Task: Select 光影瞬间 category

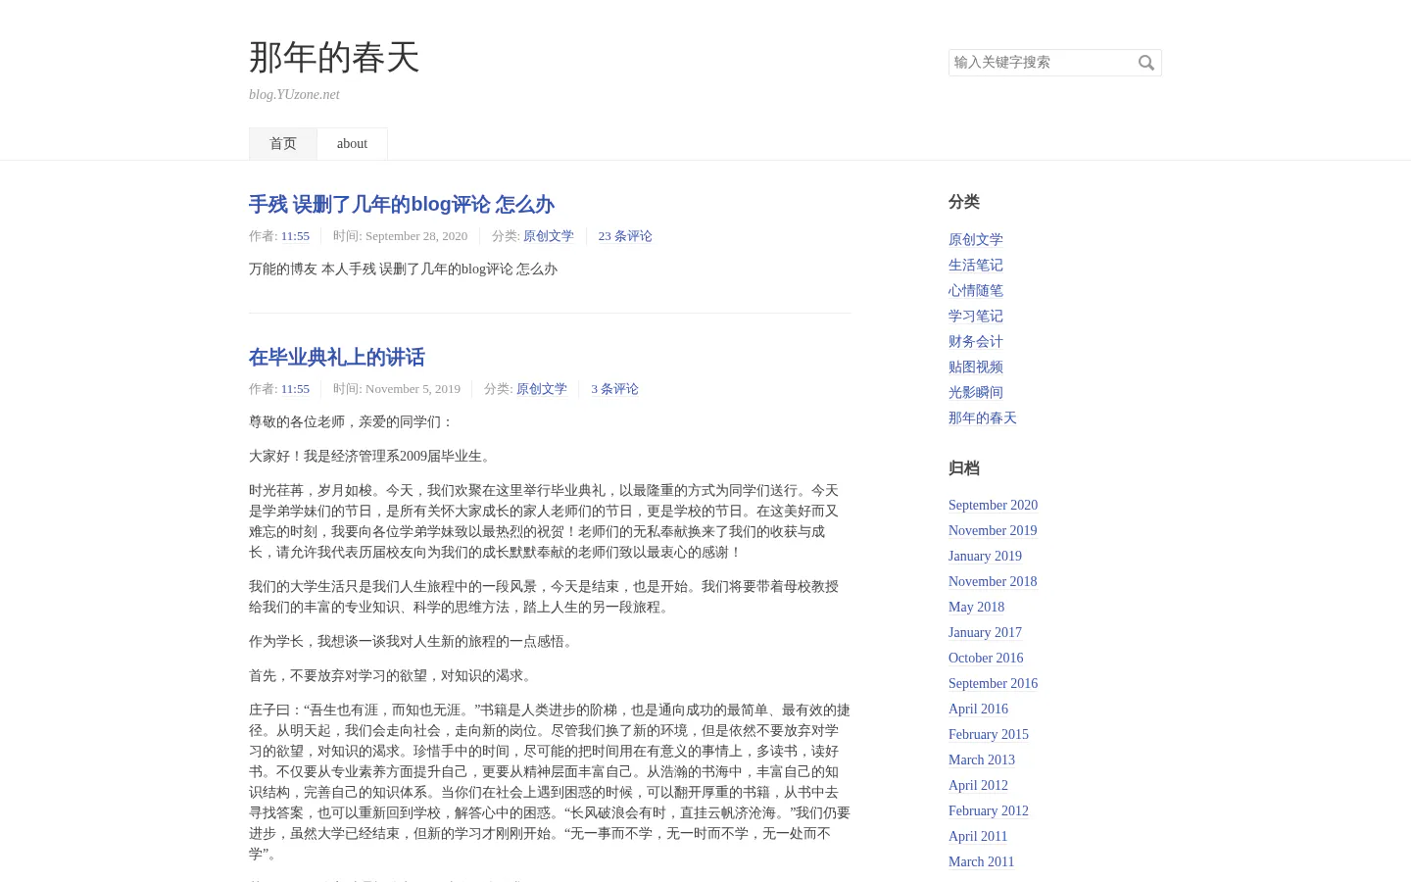Action: 976,393
